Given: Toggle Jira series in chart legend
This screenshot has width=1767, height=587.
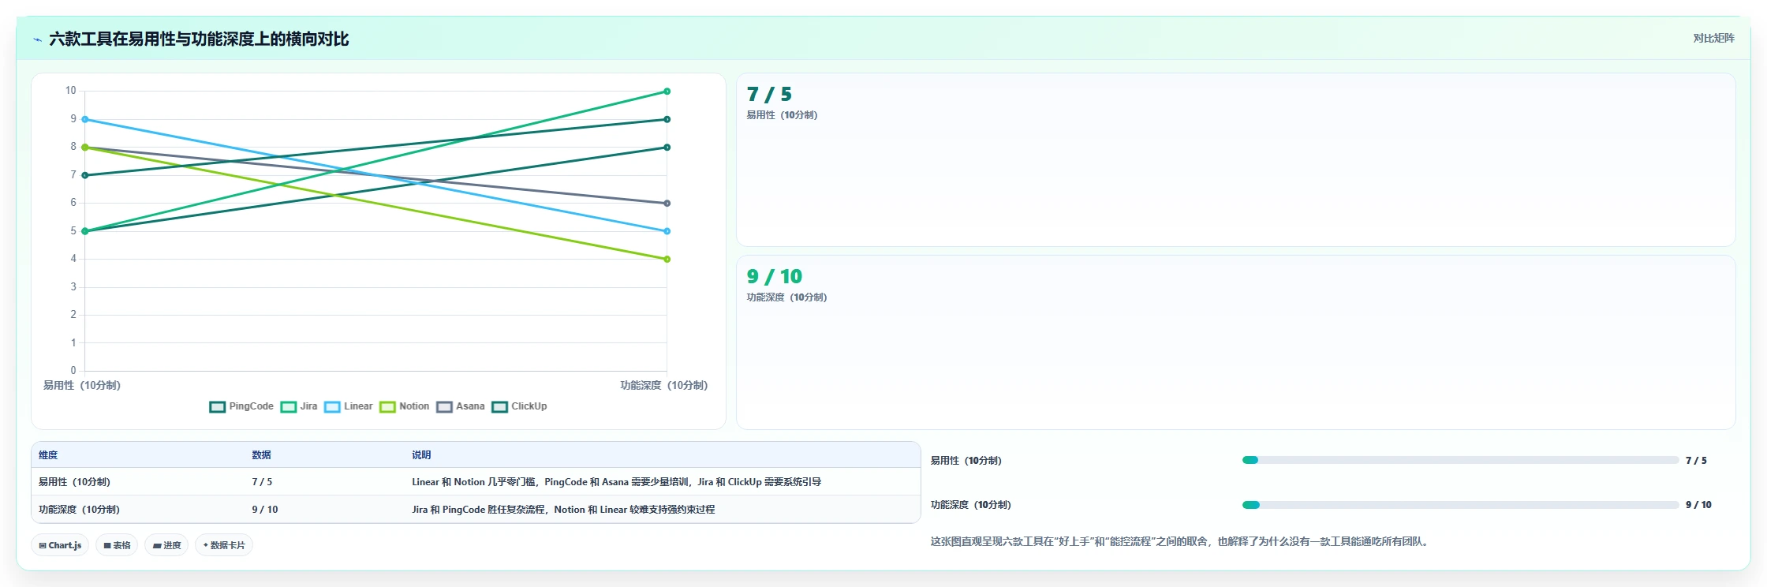Looking at the screenshot, I should pos(299,406).
